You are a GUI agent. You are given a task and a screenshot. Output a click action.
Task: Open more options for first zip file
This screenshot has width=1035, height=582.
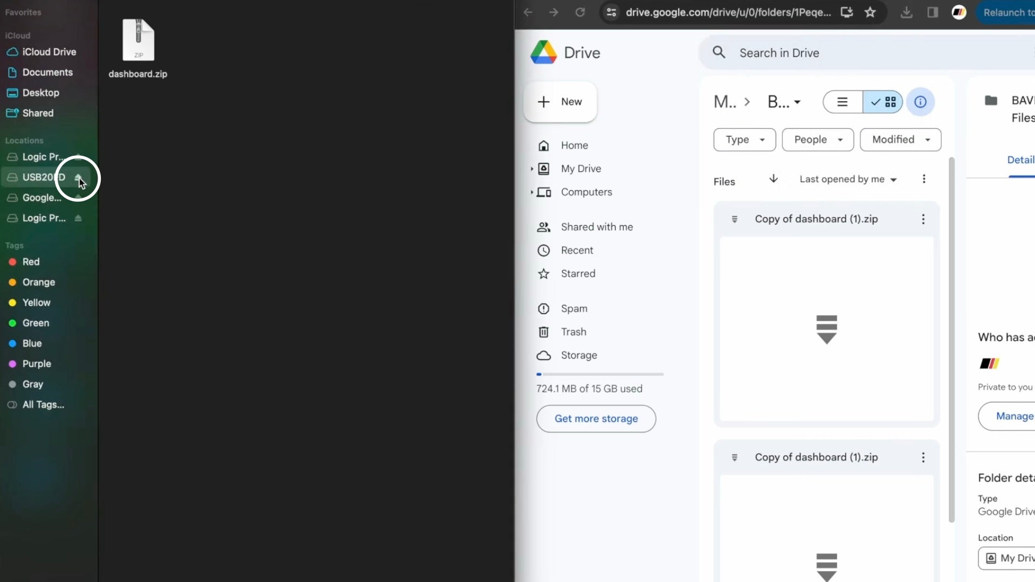(923, 219)
